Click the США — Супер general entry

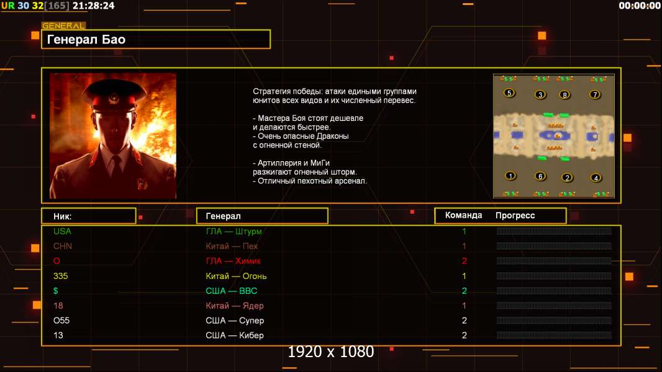(235, 320)
